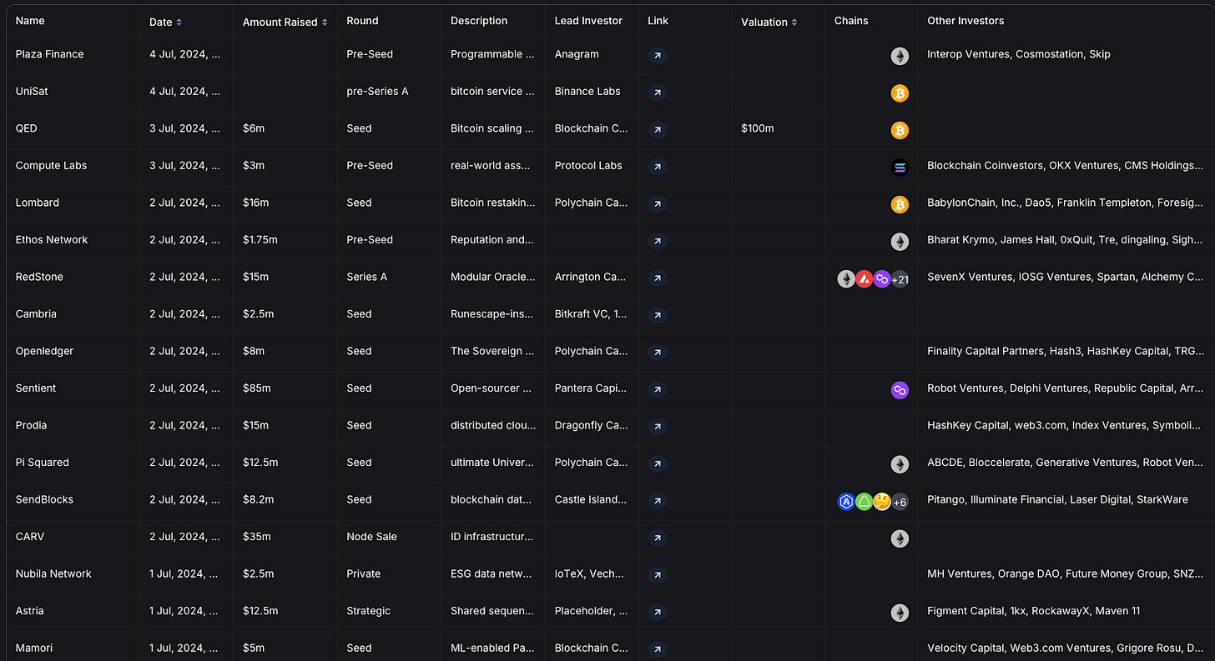
Task: Click Pitango, Illuminate Financial investors cell
Action: (1057, 499)
